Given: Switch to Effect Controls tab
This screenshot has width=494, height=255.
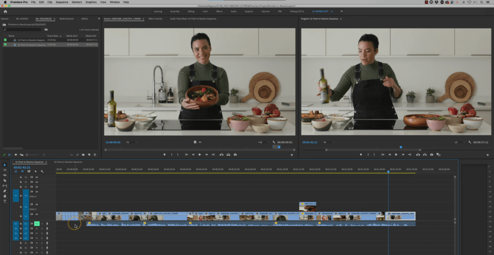Looking at the screenshot, I should 155,19.
